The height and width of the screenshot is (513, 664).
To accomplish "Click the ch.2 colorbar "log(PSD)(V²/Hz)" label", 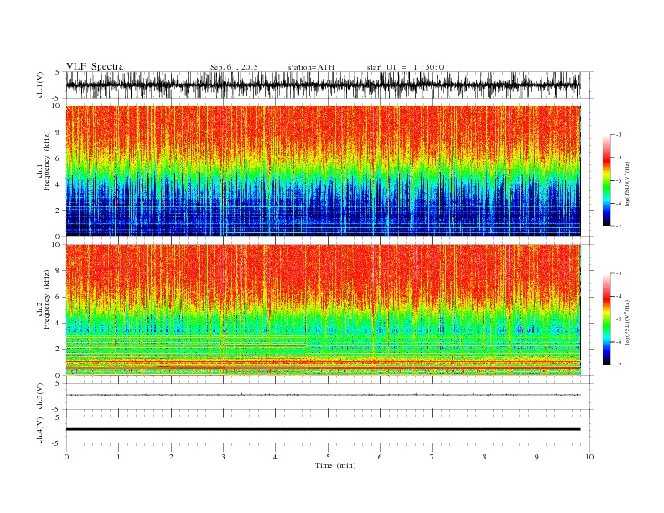I will click(628, 322).
